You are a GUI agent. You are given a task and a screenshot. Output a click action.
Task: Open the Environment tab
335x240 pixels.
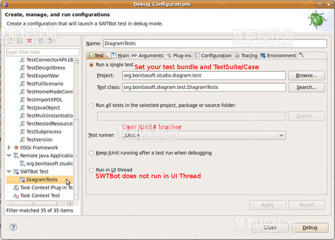tap(279, 56)
